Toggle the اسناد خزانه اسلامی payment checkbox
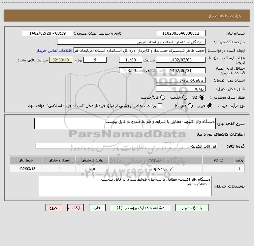The image size is (254, 246). (160, 106)
